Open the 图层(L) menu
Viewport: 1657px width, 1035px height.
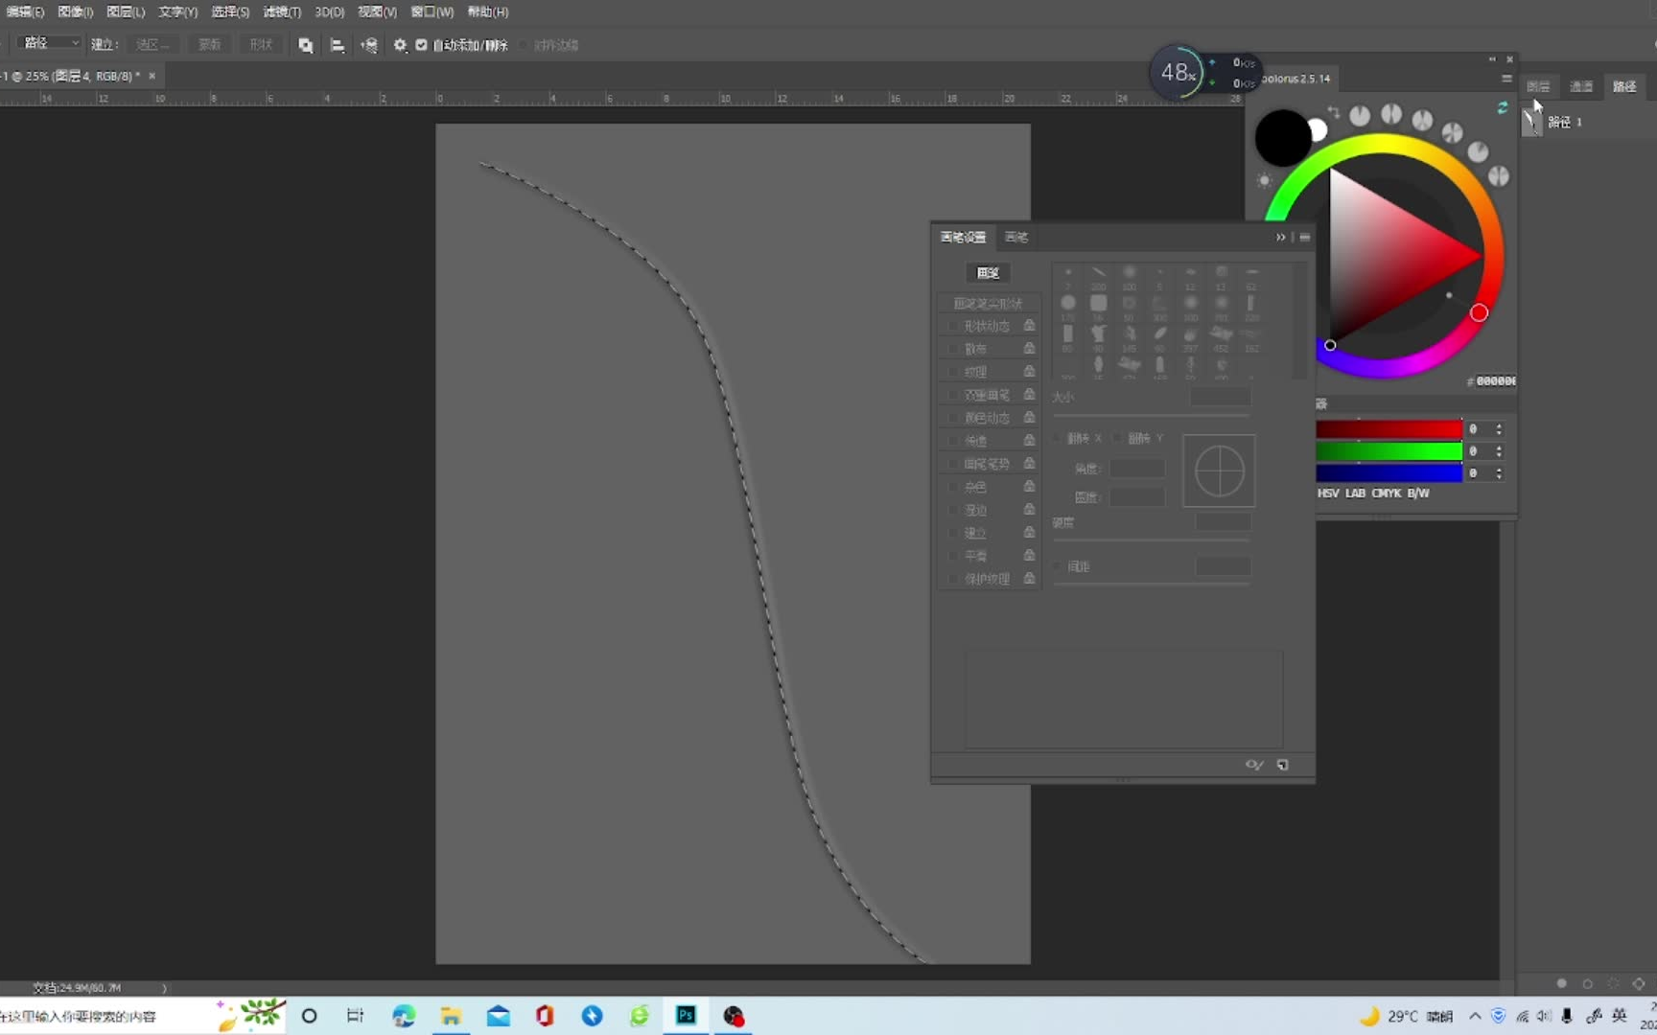[x=126, y=11]
